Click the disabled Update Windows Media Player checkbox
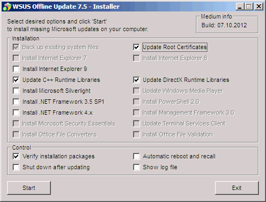The width and height of the screenshot is (266, 202). click(136, 91)
